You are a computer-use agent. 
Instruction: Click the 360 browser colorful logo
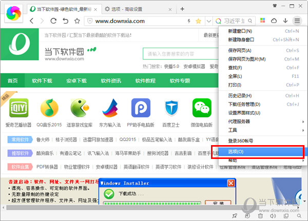[13, 13]
